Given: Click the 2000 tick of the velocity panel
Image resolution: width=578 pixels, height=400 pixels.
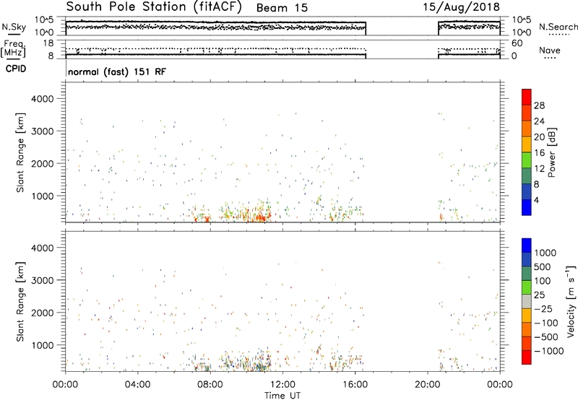Looking at the screenshot, I should click(x=42, y=313).
